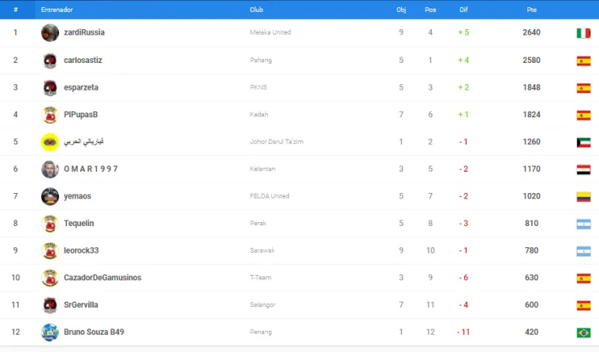Viewport: 599px width, 352px height.
Task: Open CazadorDeGamusinos's name link
Action: tap(102, 277)
